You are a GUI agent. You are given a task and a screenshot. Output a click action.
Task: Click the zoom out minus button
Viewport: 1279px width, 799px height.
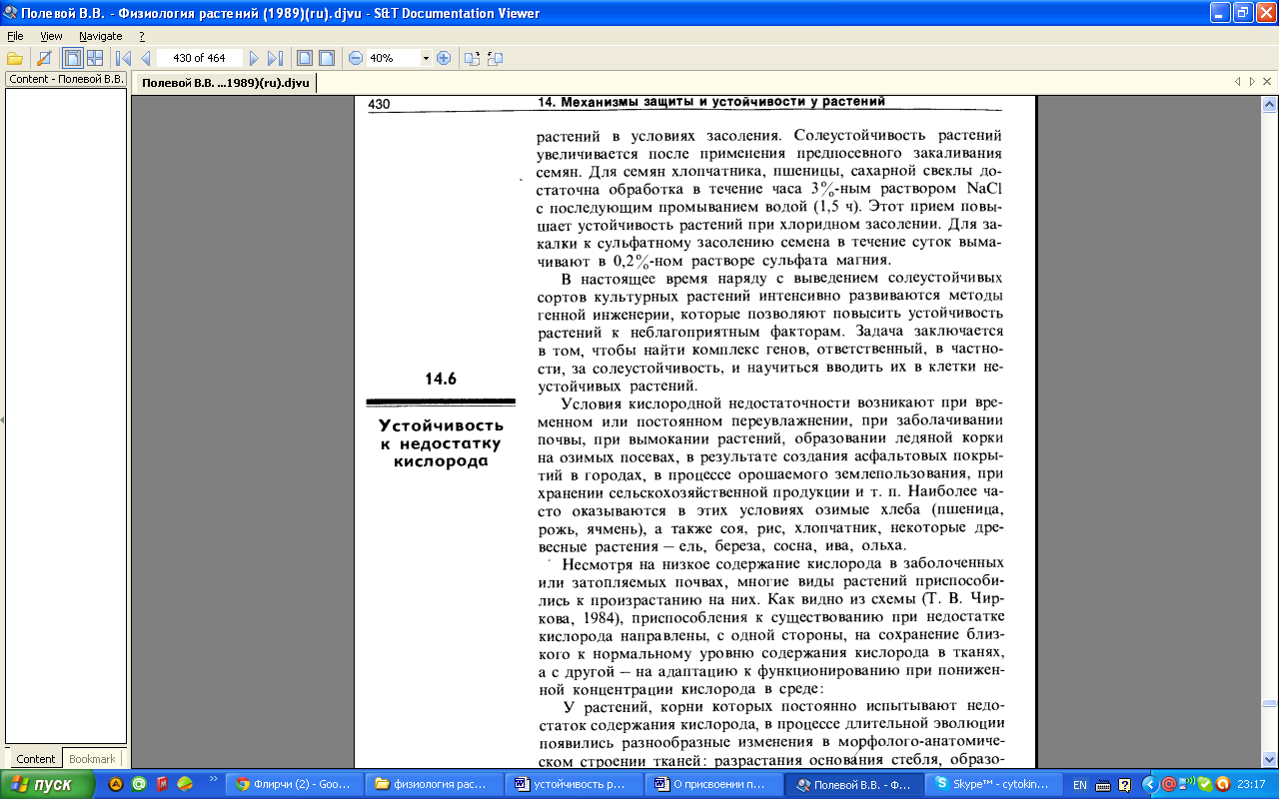coord(356,58)
